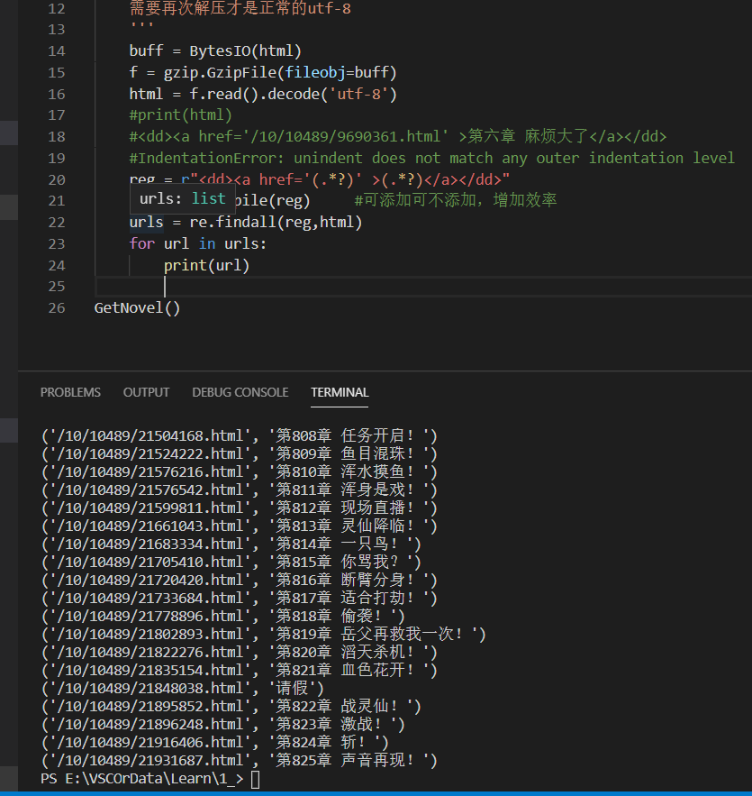Click the terminal row containing '请假'
Image resolution: width=752 pixels, height=796 pixels.
click(x=183, y=688)
